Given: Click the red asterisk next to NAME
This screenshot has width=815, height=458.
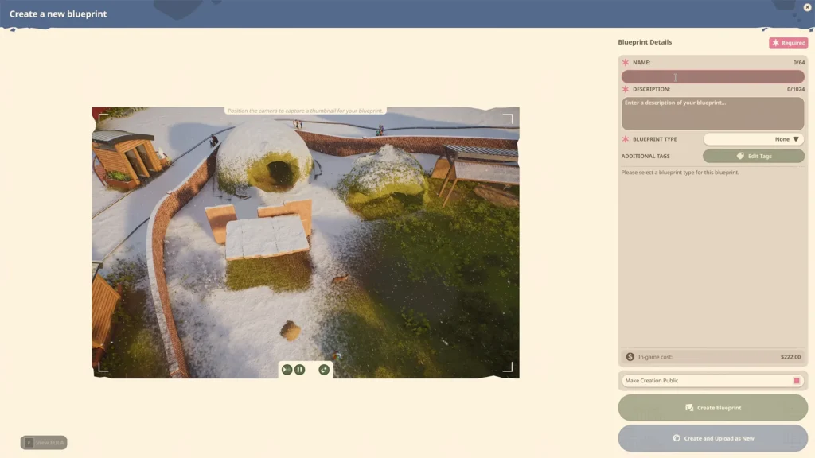Looking at the screenshot, I should (x=626, y=62).
